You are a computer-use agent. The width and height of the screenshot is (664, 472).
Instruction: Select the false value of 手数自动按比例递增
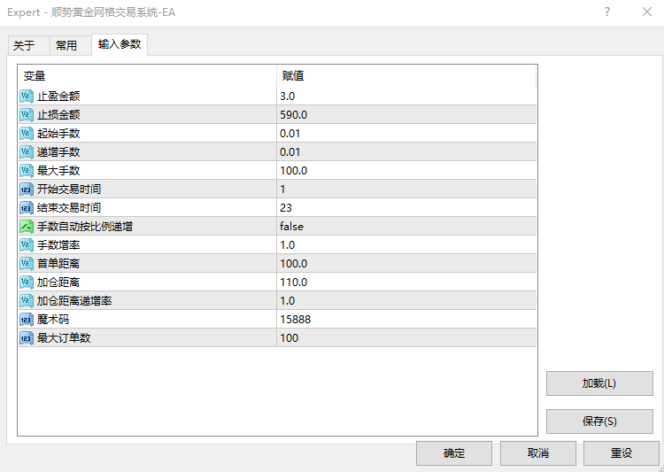click(291, 226)
